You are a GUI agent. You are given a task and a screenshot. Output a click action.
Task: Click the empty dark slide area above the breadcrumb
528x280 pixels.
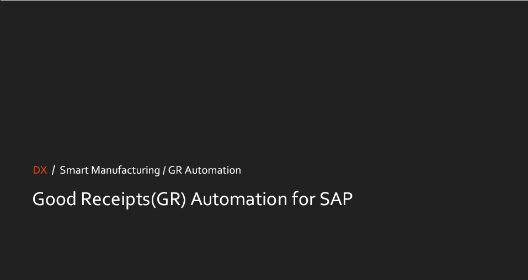click(x=264, y=81)
